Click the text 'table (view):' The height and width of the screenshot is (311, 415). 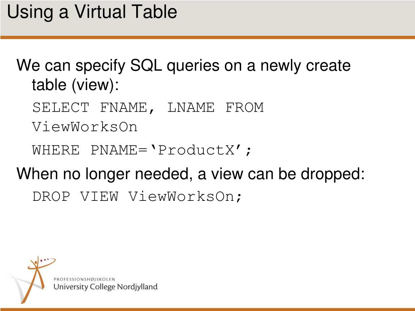tap(75, 85)
